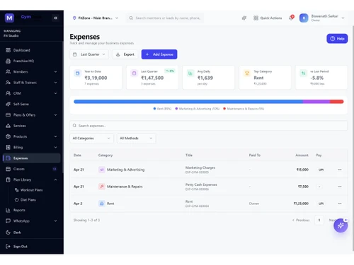Image resolution: width=354 pixels, height=265 pixels.
Task: Click vs Last Period arrows icon
Action: tap(303, 73)
